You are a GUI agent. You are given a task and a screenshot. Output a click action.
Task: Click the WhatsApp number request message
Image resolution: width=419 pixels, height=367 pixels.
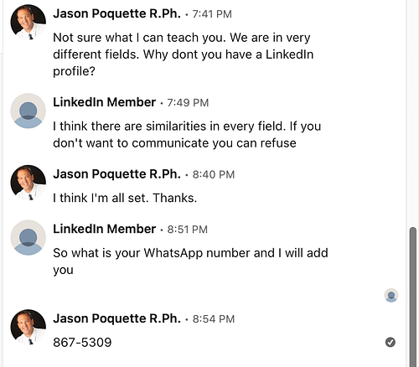coord(190,261)
